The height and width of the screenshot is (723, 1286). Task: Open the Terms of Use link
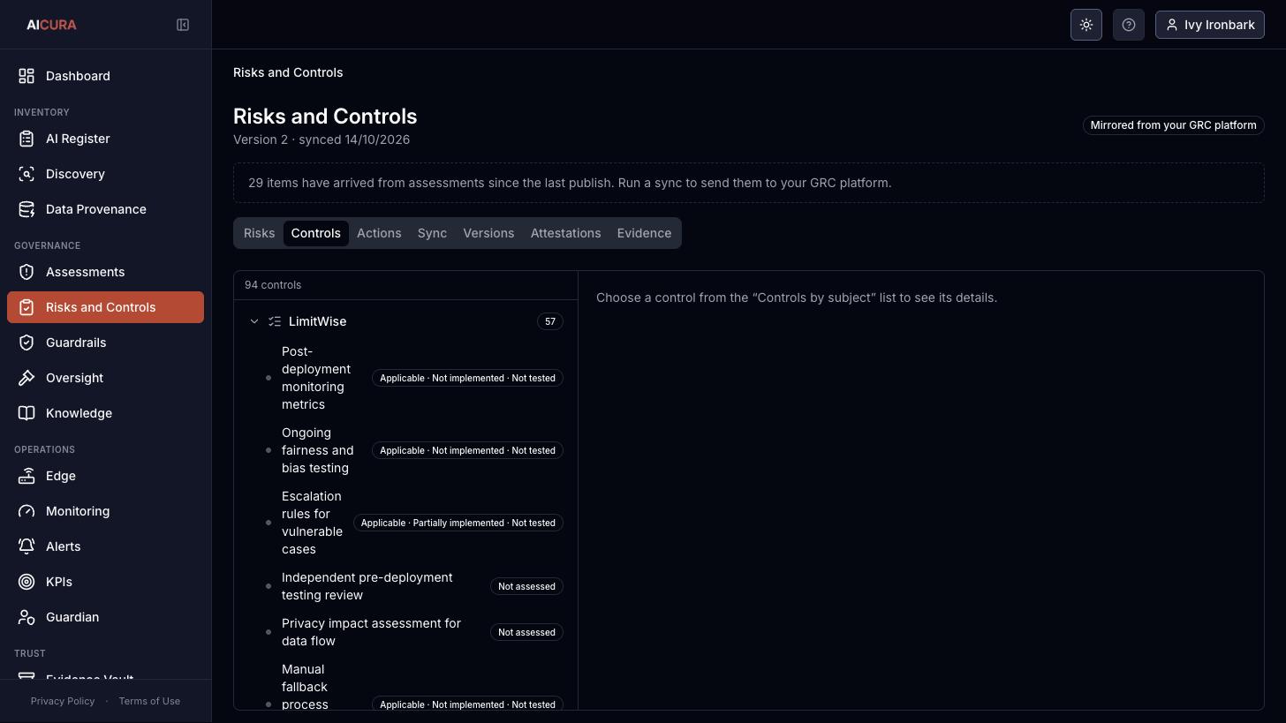coord(149,701)
